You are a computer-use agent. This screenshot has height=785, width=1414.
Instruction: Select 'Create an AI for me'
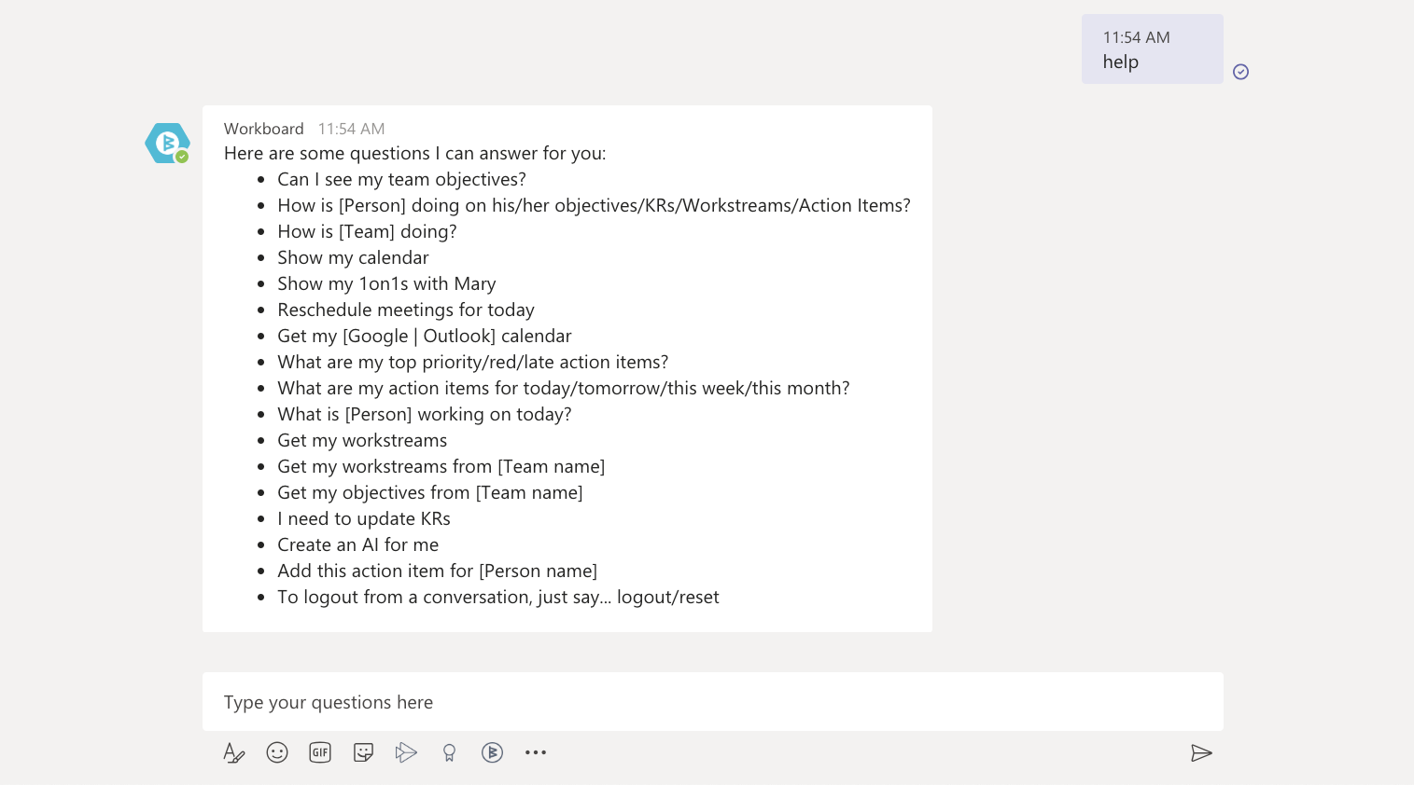[357, 545]
